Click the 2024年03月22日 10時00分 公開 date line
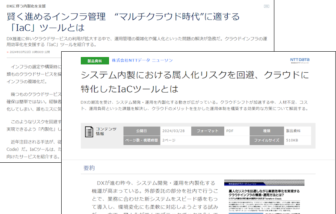This screenshot has width=336, height=214. point(30,52)
